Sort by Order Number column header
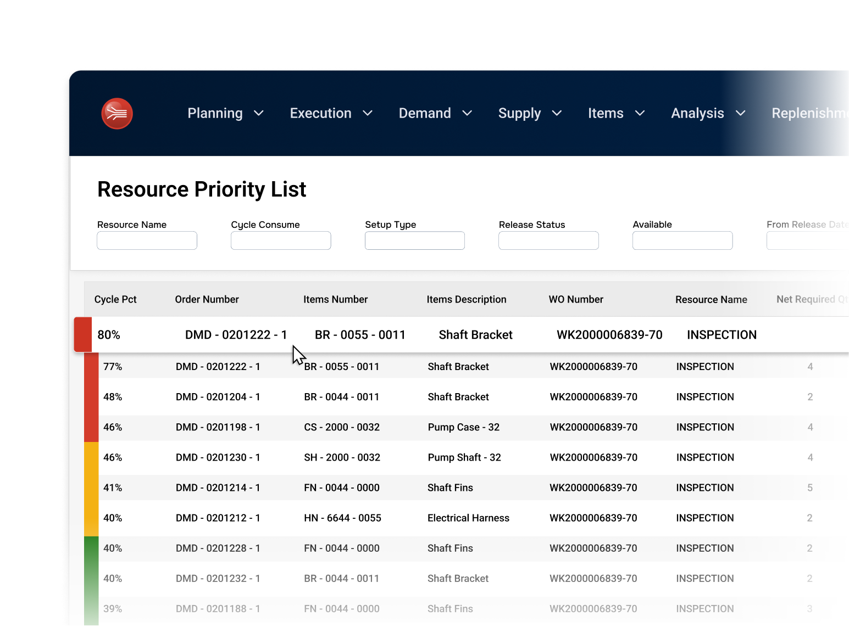Screen dimensions: 849x627 pyautogui.click(x=207, y=299)
